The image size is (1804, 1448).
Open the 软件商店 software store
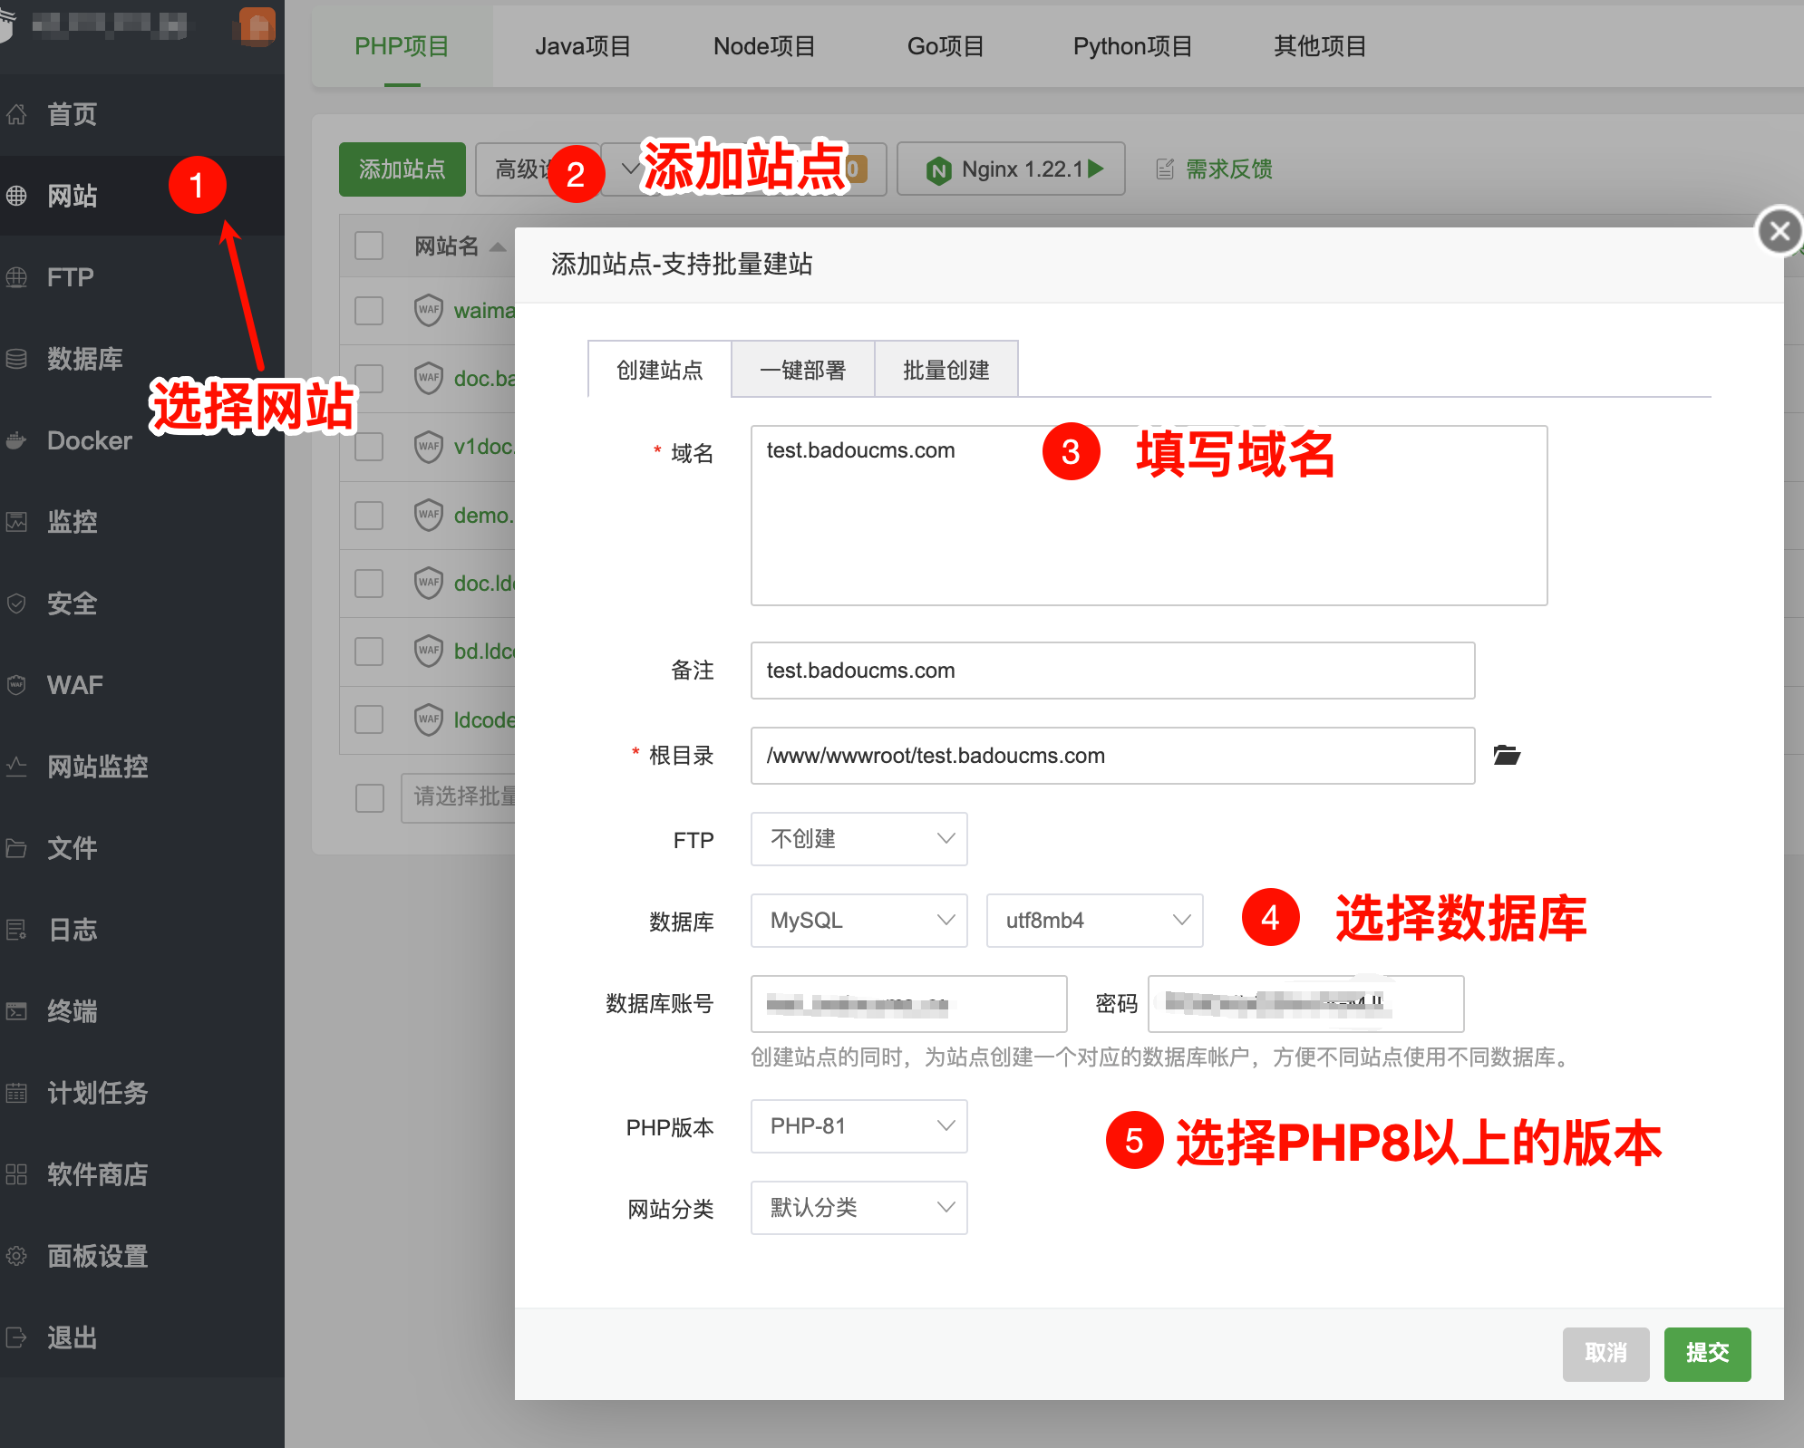pyautogui.click(x=95, y=1175)
